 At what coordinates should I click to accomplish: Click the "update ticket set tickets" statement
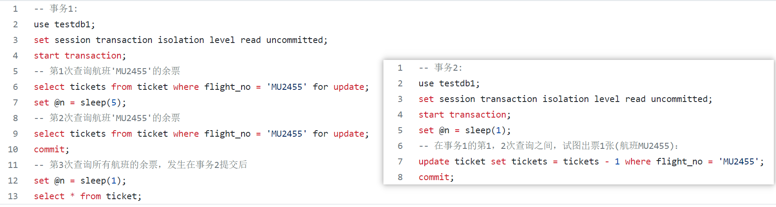point(591,161)
